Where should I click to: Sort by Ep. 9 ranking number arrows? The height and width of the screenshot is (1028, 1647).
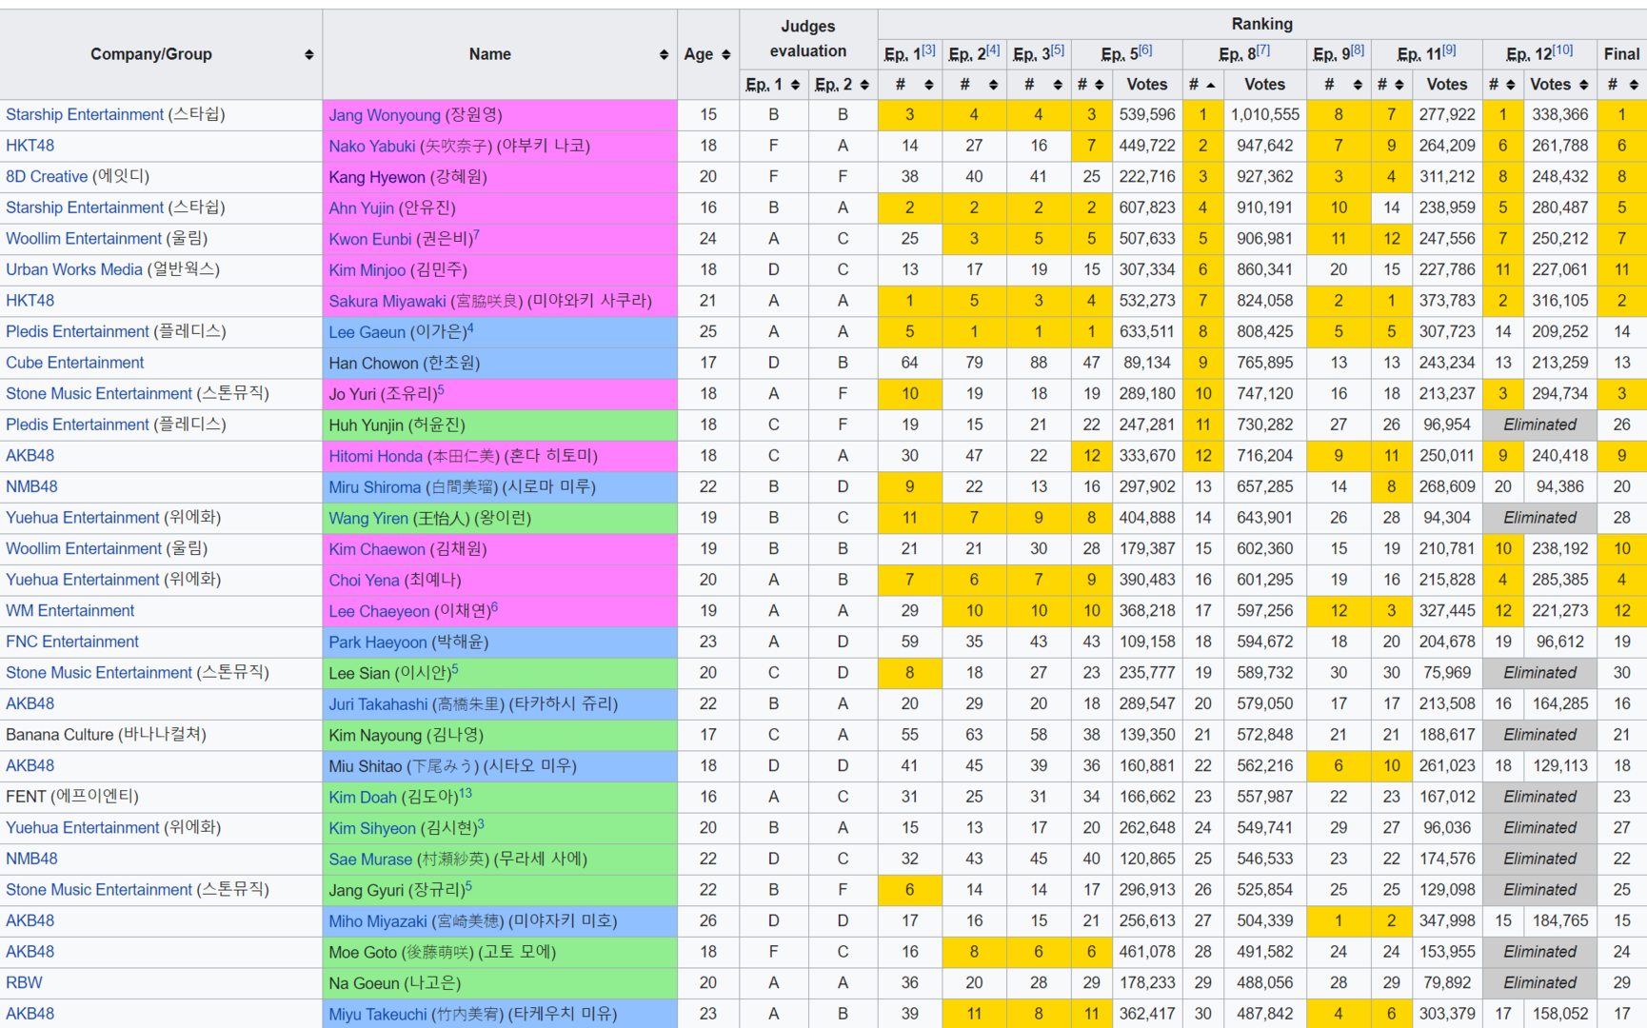[x=1358, y=85]
